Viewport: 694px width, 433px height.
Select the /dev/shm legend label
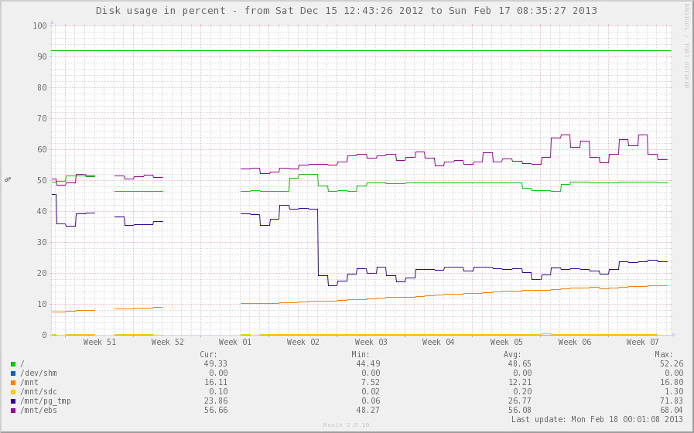click(39, 373)
